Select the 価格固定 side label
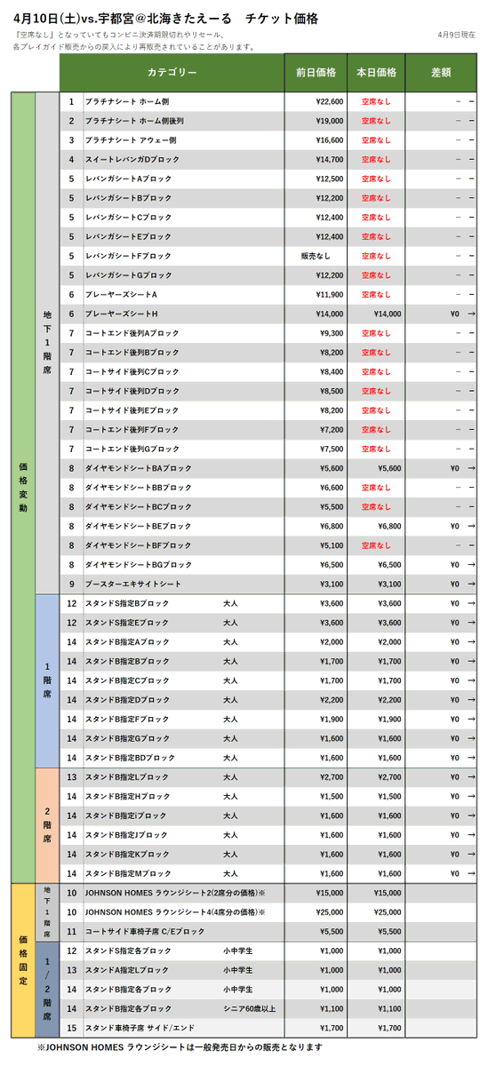Viewport: 488px width, 1066px height. pyautogui.click(x=23, y=961)
